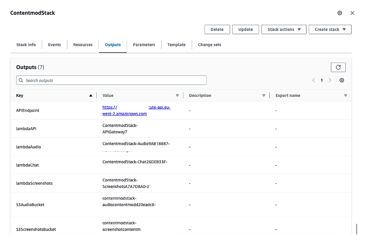The image size is (366, 235).
Task: Sort ascending by Key column arrow
Action: tap(91, 96)
